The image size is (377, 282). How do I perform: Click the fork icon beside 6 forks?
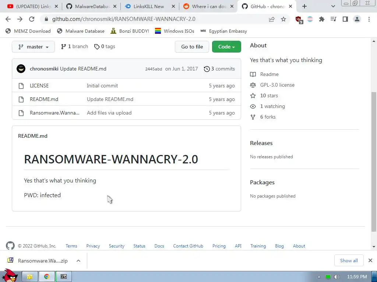[253, 117]
